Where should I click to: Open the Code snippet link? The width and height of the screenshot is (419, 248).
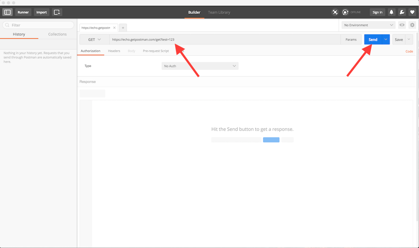(x=409, y=51)
